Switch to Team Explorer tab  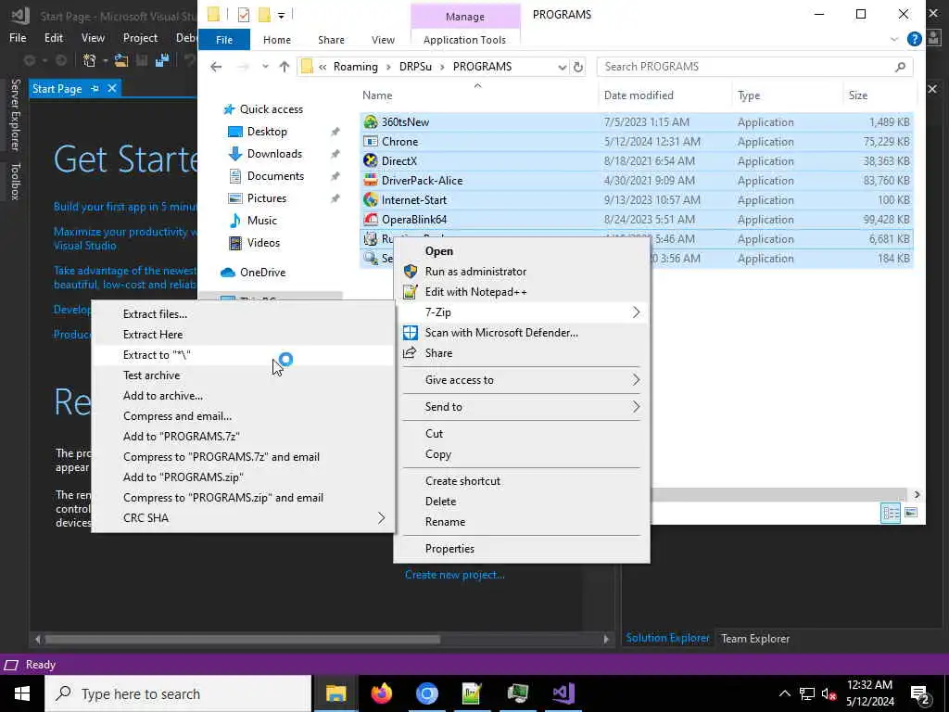click(x=754, y=639)
